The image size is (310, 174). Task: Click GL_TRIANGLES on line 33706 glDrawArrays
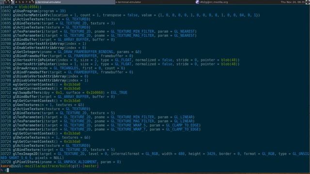(66, 68)
